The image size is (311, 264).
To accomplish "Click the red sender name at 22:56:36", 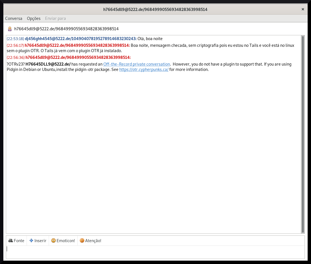I will pos(78,57).
